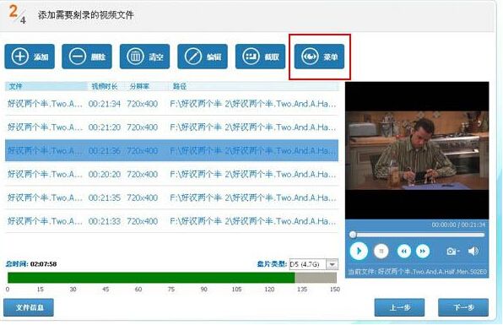Click the 00:00:00 / 00:21:34 time readout

tap(458, 225)
